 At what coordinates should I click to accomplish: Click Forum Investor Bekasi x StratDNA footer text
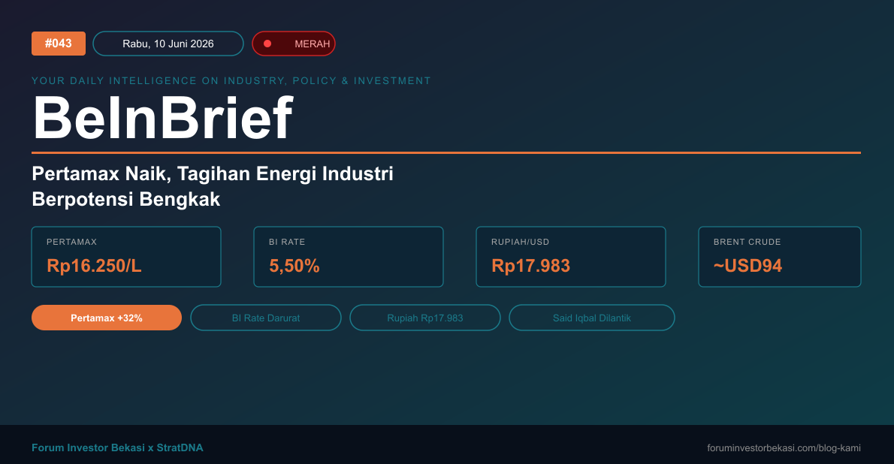pos(117,447)
